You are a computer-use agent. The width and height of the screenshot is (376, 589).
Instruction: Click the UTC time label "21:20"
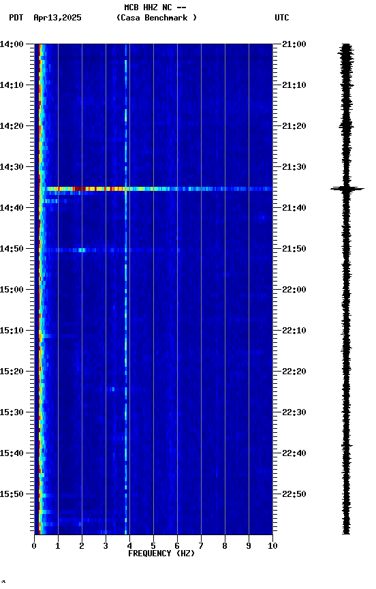[x=294, y=126]
